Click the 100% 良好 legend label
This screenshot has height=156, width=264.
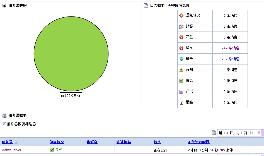(x=72, y=96)
